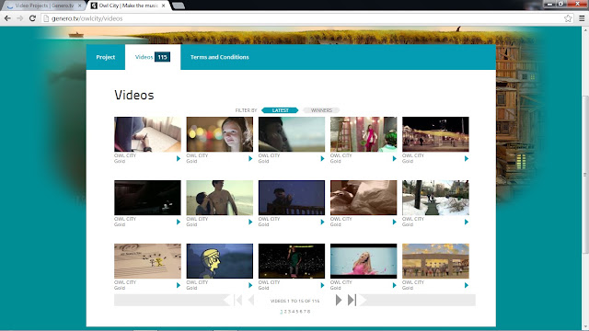Filter videos by Latest

280,110
